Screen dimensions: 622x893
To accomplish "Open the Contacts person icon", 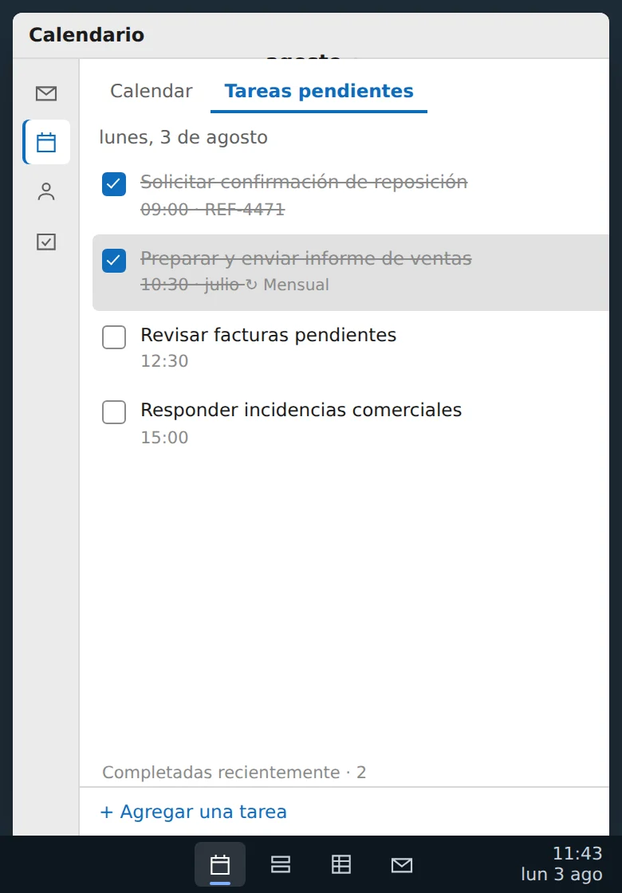I will coord(46,192).
